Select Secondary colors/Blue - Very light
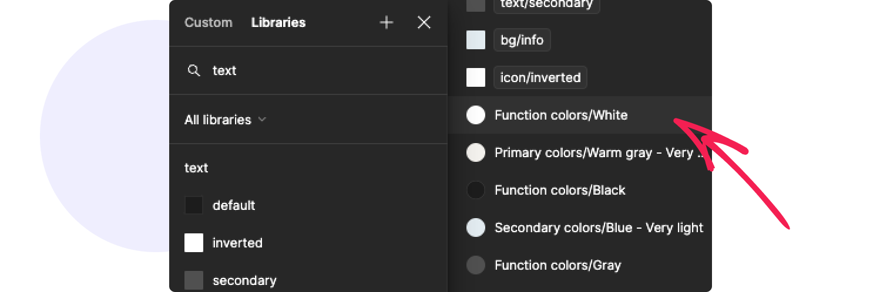The height and width of the screenshot is (292, 880). point(598,228)
